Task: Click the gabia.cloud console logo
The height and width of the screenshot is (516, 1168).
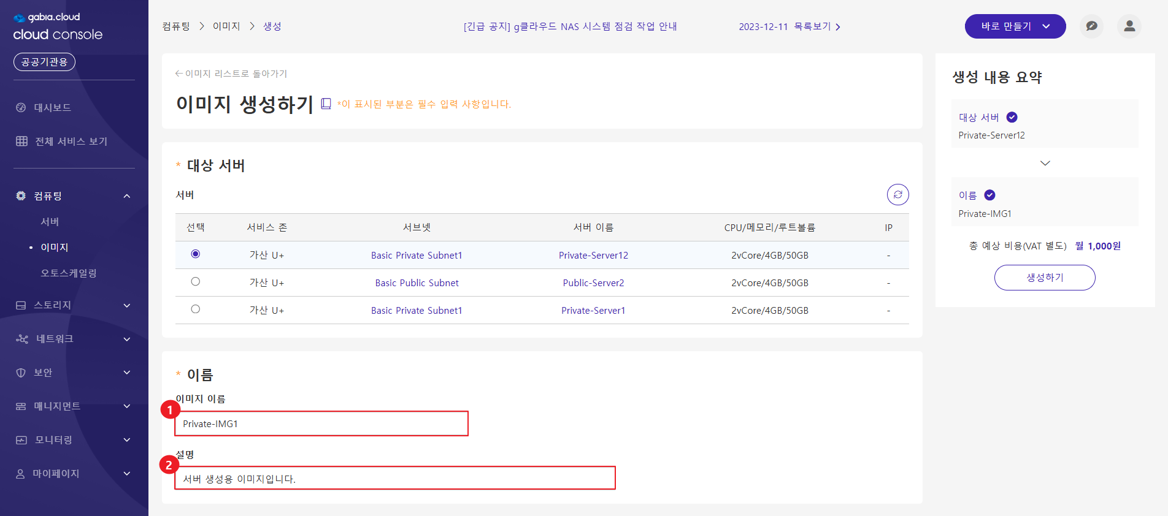Action: (x=58, y=27)
